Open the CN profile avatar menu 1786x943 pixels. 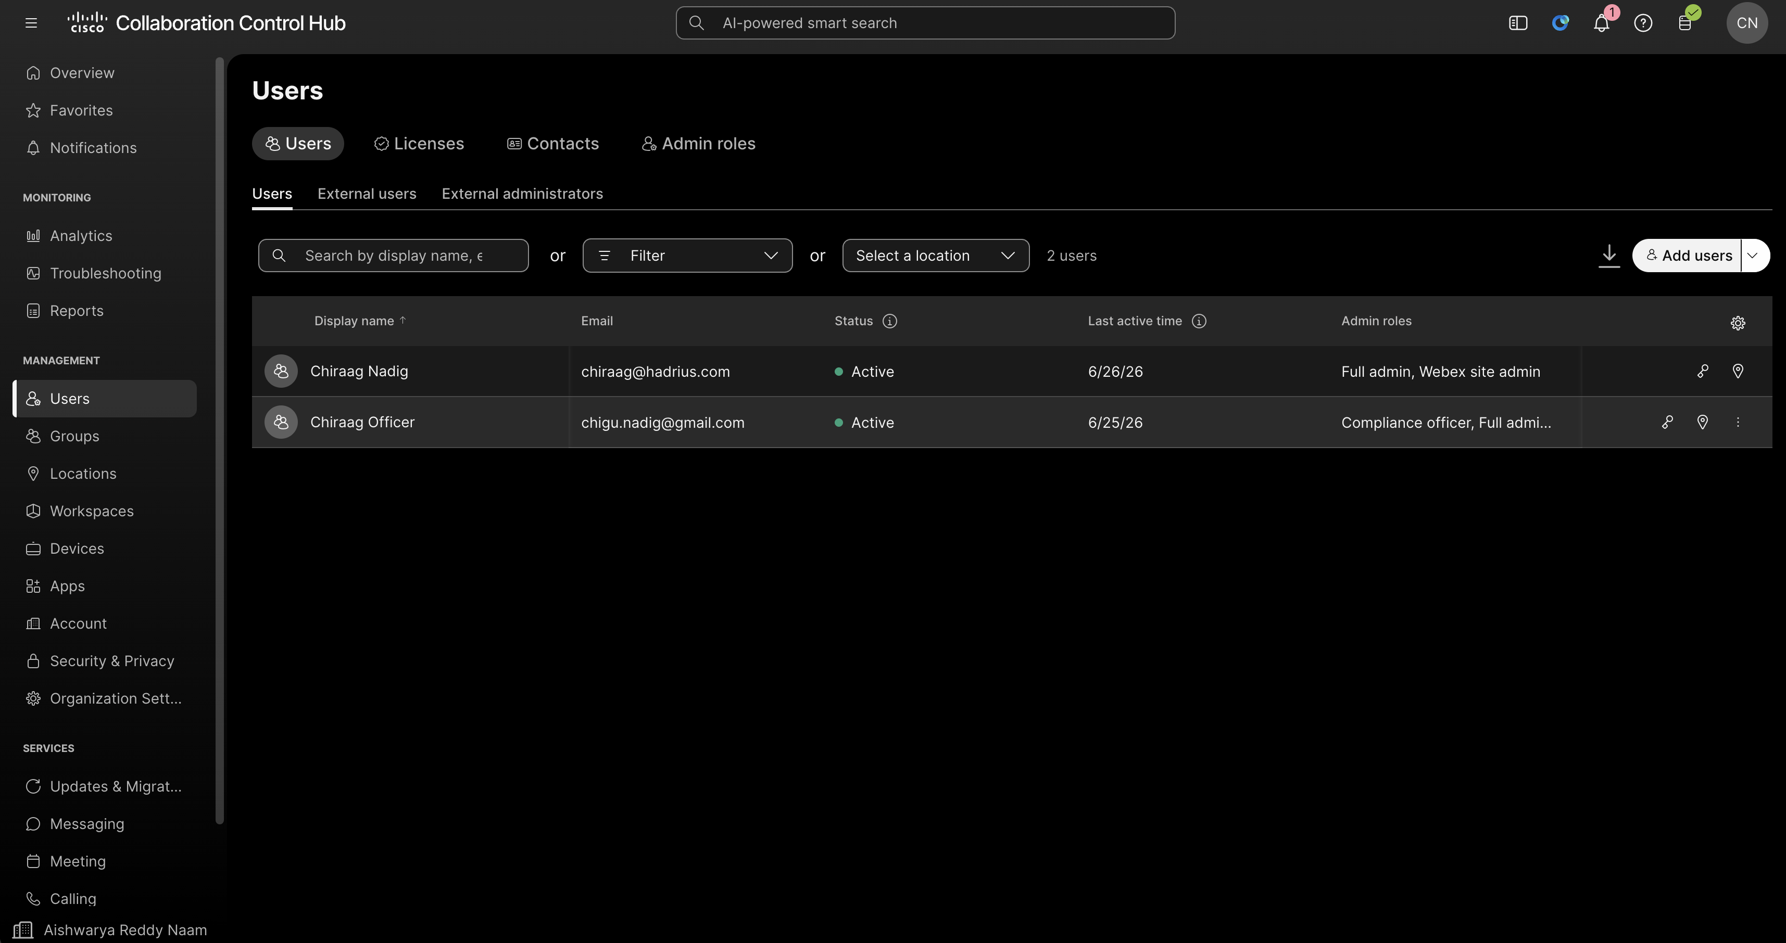1746,23
